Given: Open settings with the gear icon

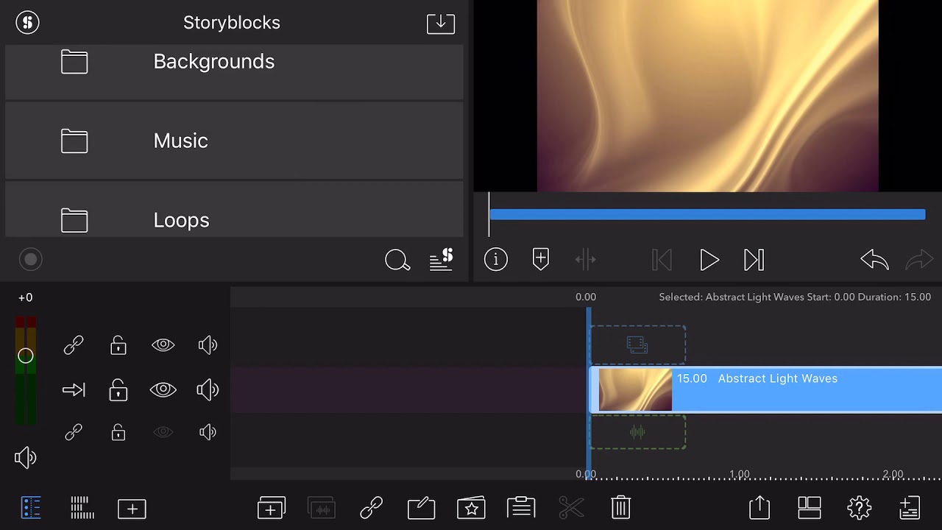Looking at the screenshot, I should [860, 508].
